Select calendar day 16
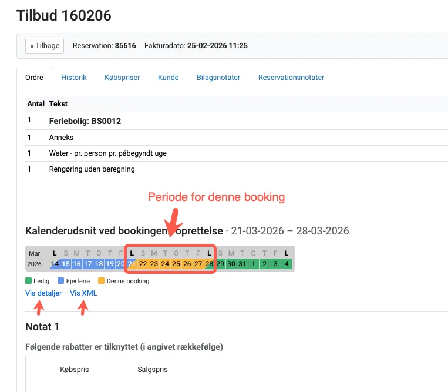 point(76,264)
